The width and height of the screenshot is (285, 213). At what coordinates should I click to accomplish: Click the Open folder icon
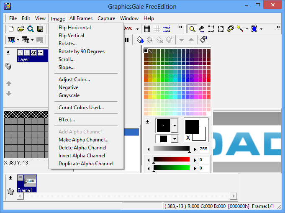pos(21,29)
